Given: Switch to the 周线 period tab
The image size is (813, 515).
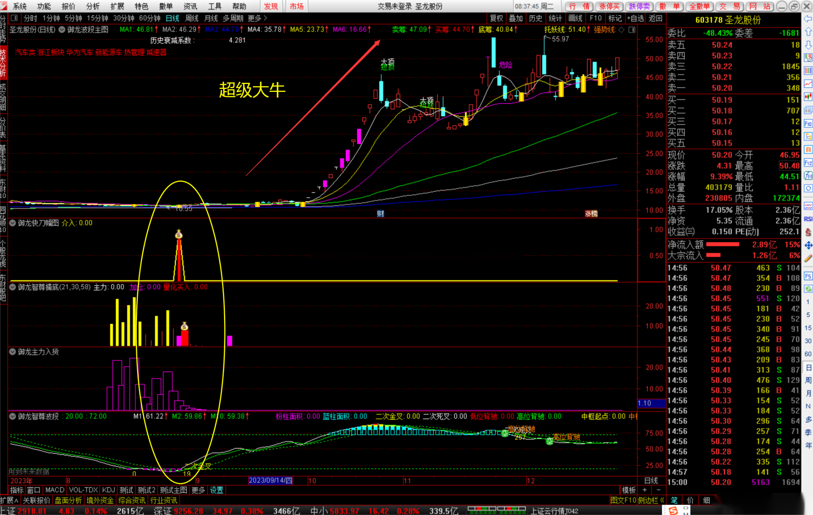Looking at the screenshot, I should 192,18.
